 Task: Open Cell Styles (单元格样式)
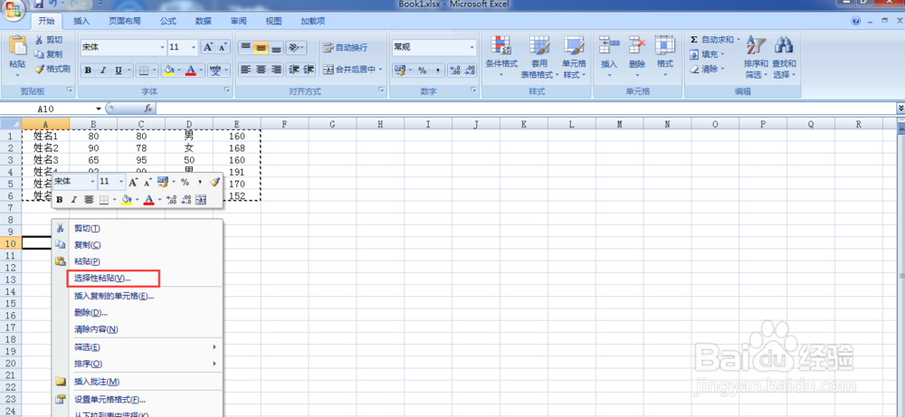pyautogui.click(x=575, y=56)
